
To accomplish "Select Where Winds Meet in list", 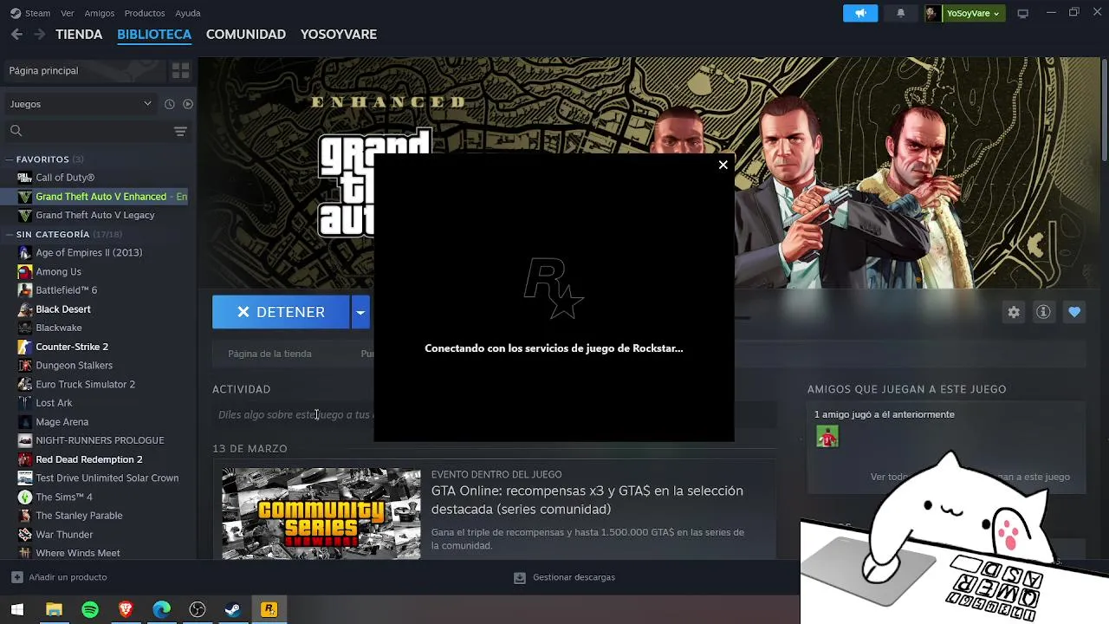I will (x=78, y=553).
